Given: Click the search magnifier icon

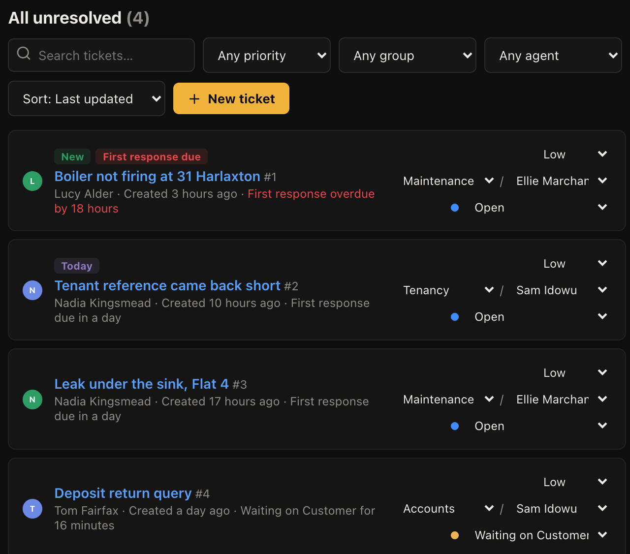Looking at the screenshot, I should 24,53.
